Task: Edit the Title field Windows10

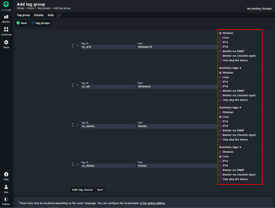Action: pyautogui.click(x=177, y=47)
